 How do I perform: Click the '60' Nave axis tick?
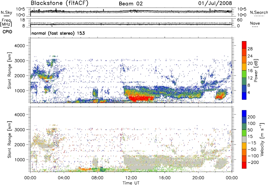240,20
